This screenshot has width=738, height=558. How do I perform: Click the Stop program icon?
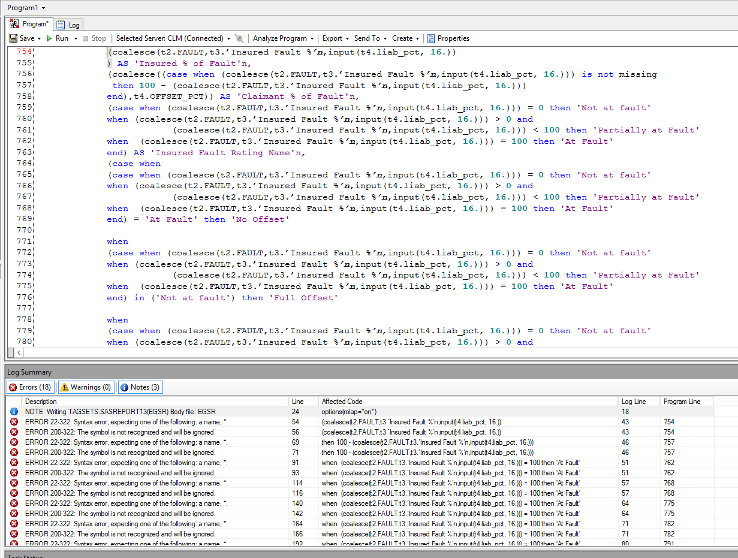86,38
